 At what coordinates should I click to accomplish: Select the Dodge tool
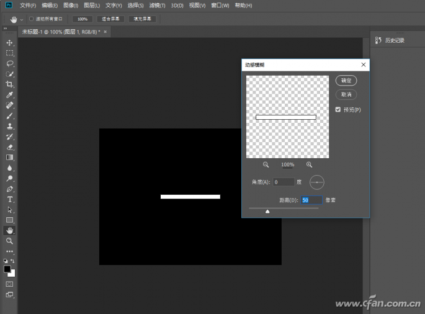(9, 179)
